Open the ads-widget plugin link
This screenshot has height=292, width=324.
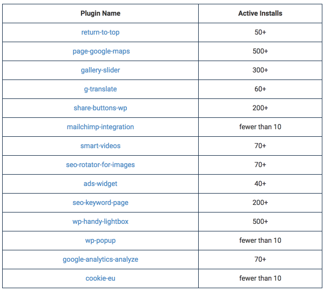pyautogui.click(x=100, y=184)
